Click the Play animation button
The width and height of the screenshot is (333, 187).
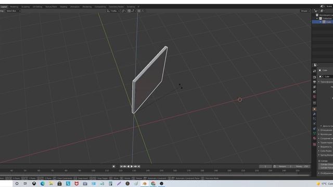click(132, 166)
